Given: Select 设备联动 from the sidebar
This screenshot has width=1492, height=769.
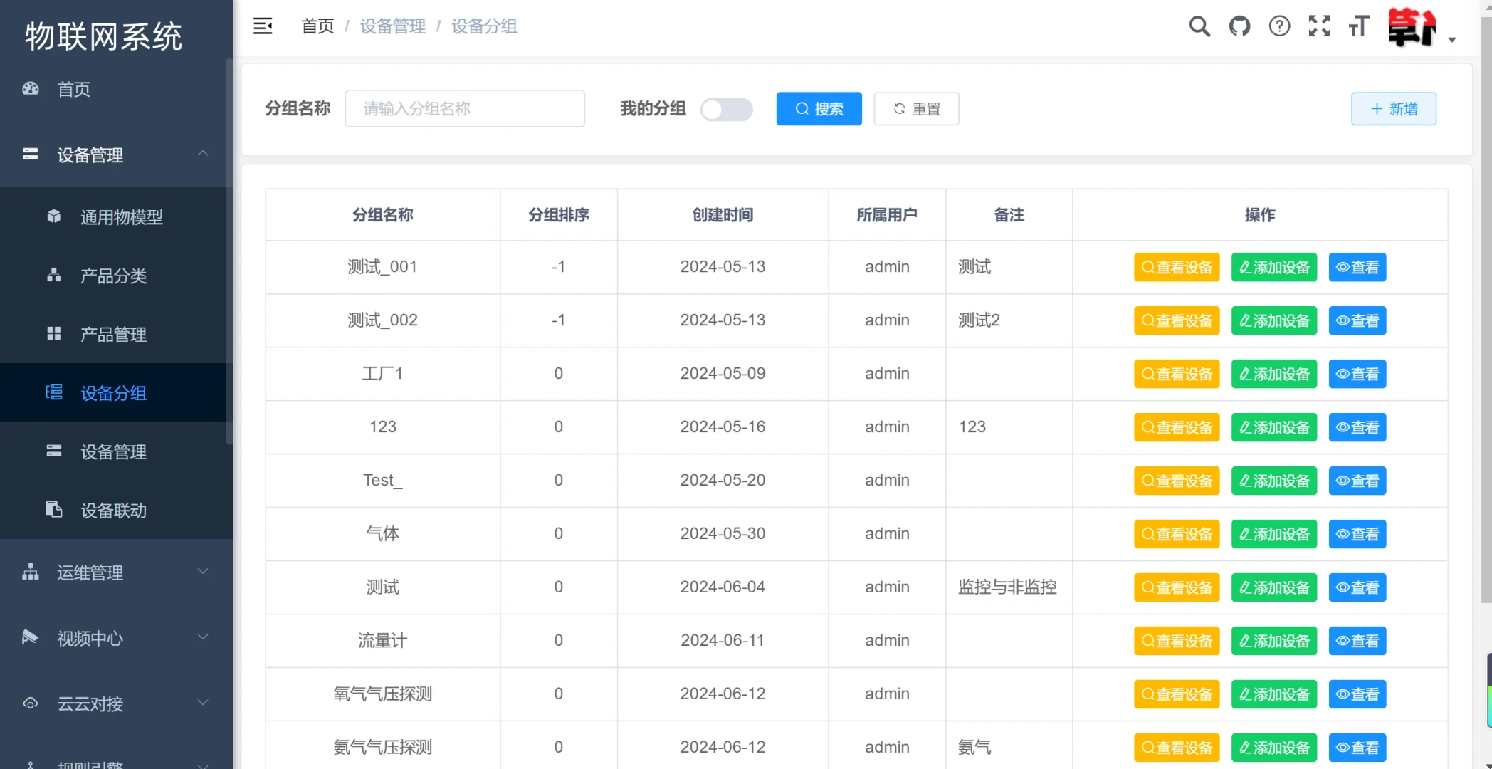Looking at the screenshot, I should (x=114, y=510).
